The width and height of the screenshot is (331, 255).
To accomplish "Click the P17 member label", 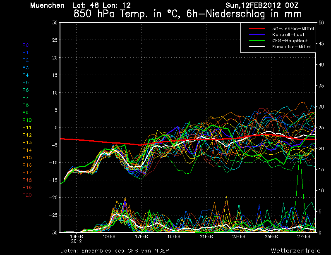I will coord(27,172).
